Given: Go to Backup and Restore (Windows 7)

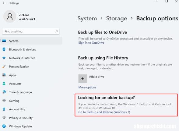Looking at the screenshot, I should click(104, 112).
